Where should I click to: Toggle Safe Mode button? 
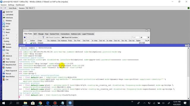tap(12, 8)
